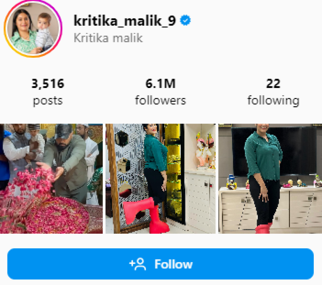Open the kritika_malik_9 username link
This screenshot has width=322, height=285.
tap(125, 21)
